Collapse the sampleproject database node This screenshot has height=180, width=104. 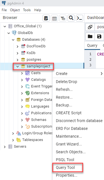(x=18, y=67)
